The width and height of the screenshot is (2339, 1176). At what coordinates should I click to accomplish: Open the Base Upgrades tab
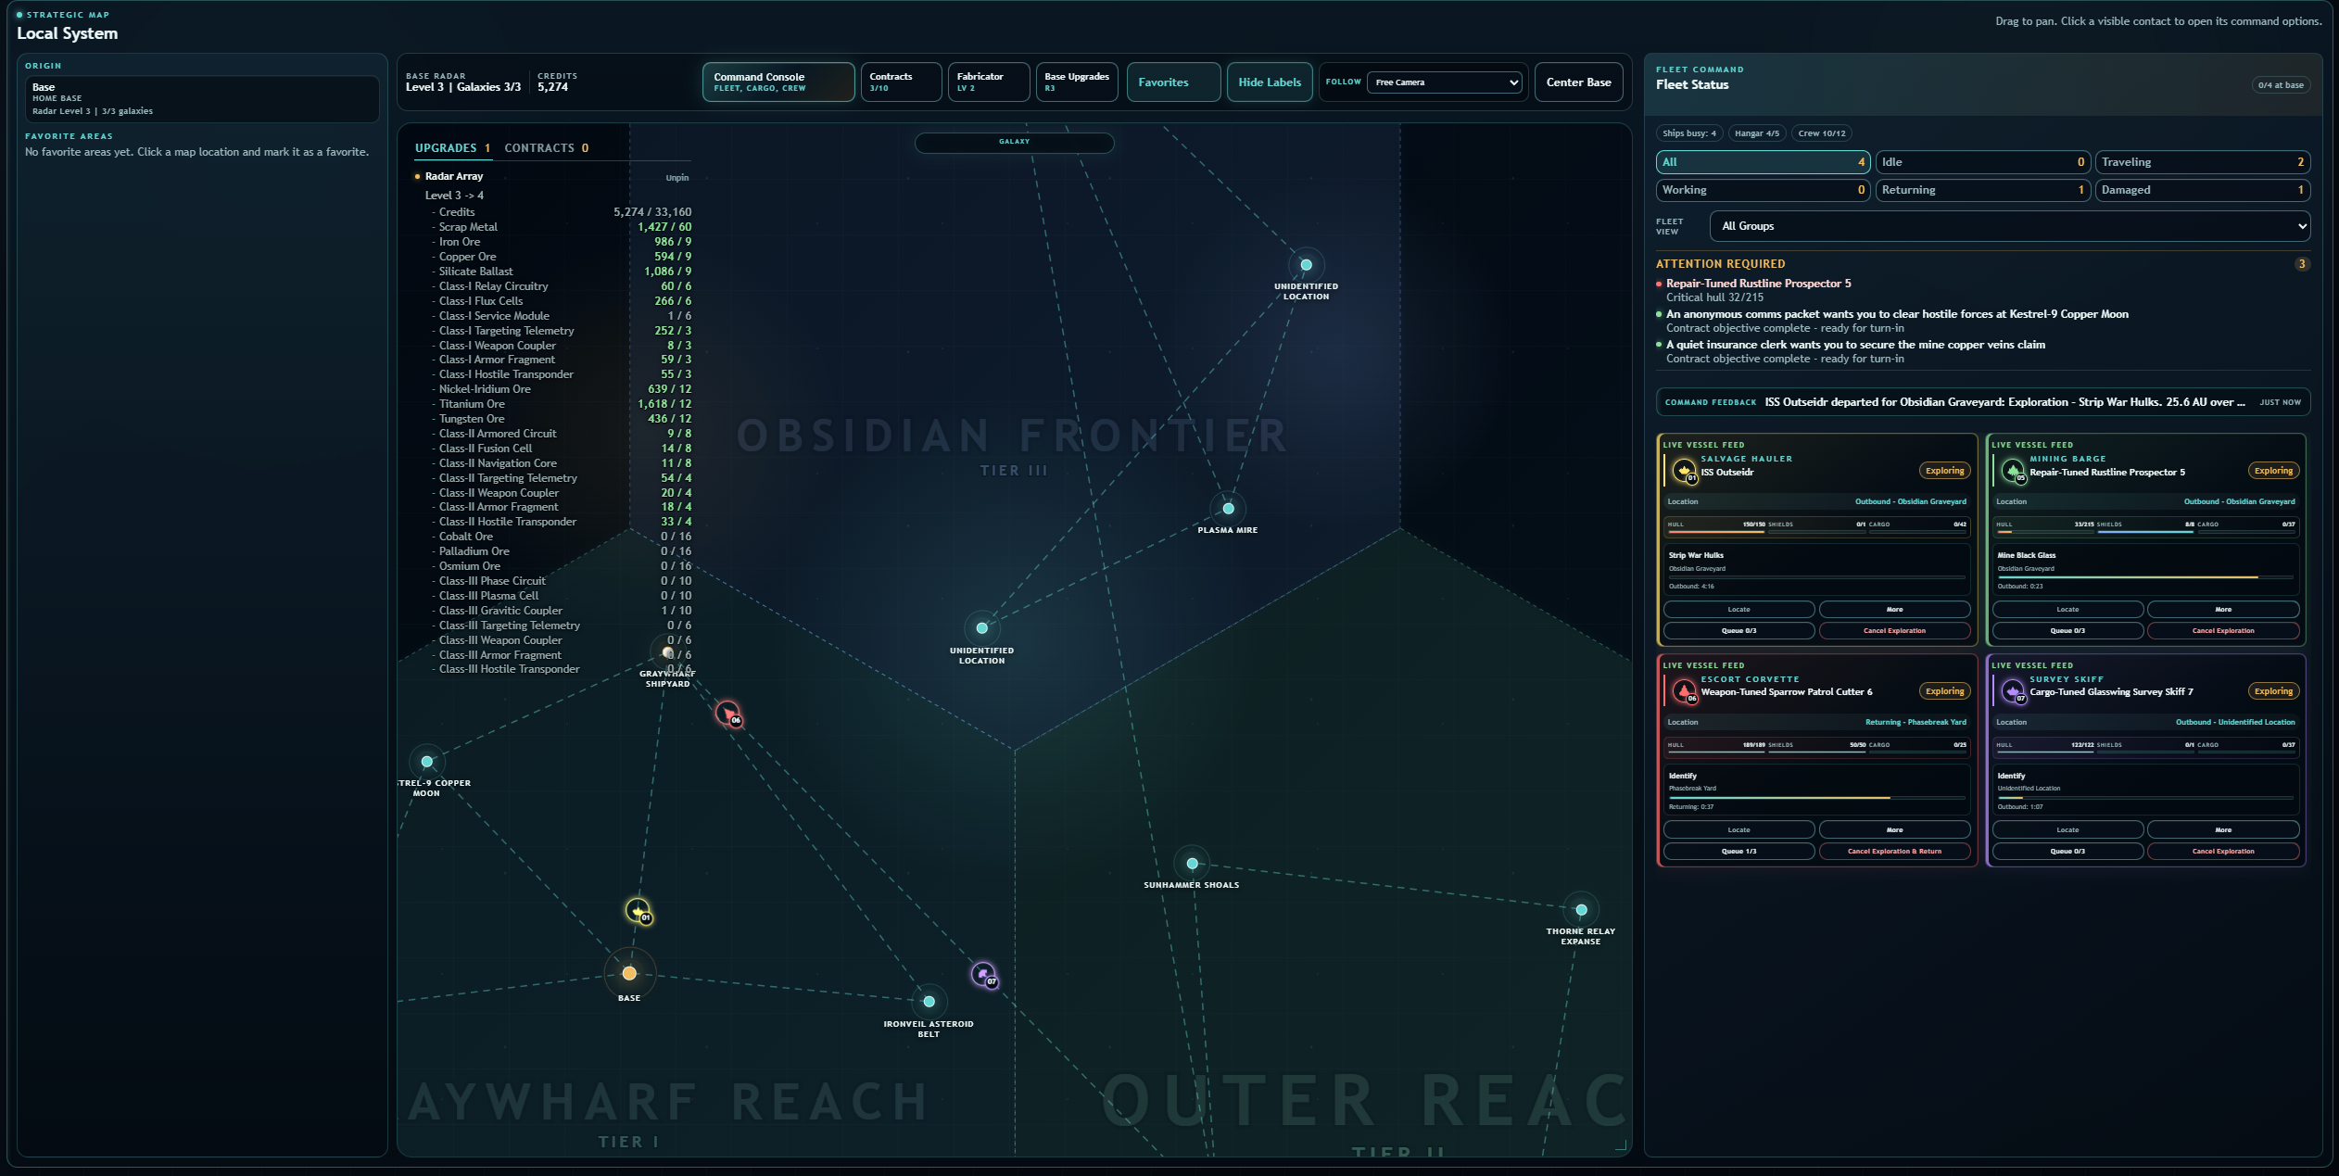pyautogui.click(x=1076, y=82)
